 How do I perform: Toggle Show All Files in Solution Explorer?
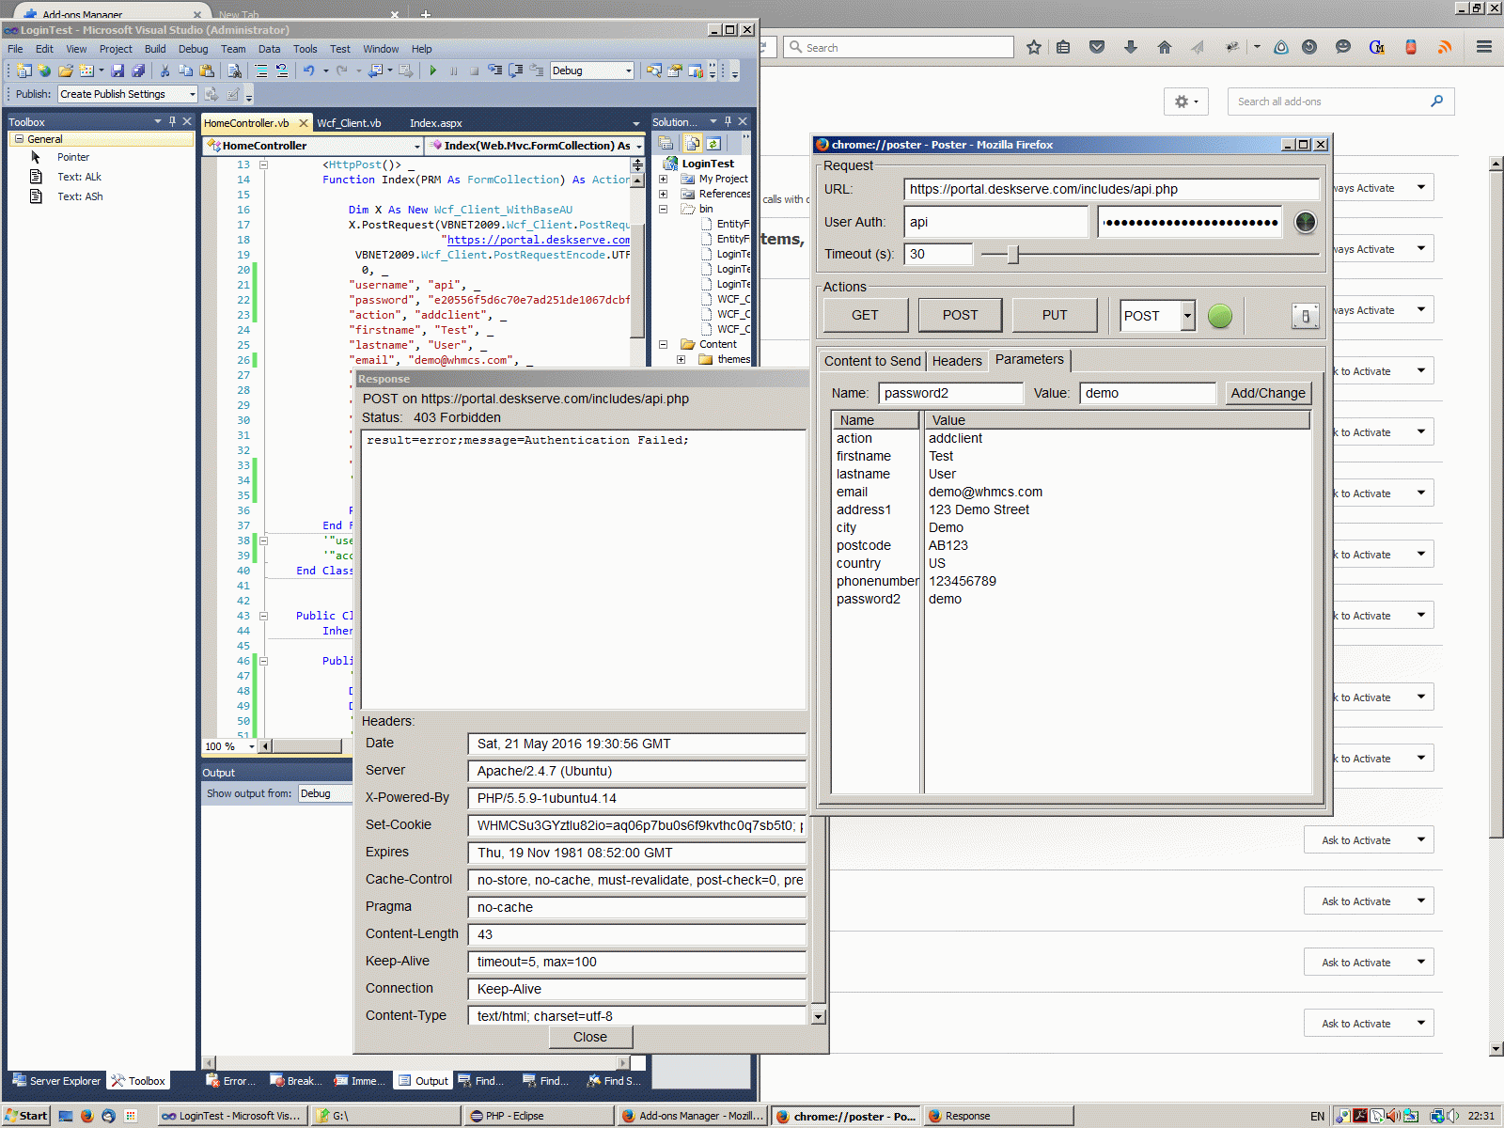(693, 144)
